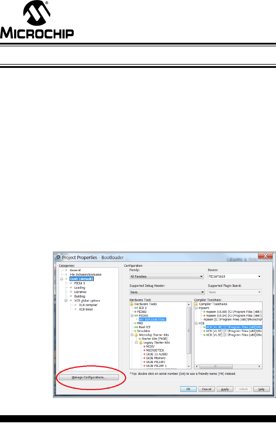Open the Device dropdown showing PIC16F1619
The image size is (276, 427).
tap(235, 277)
